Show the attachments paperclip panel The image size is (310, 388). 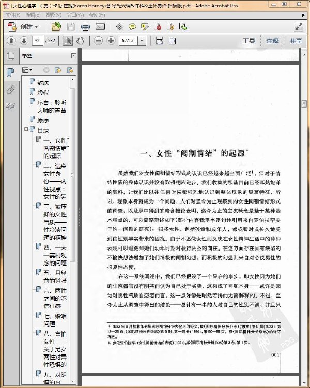11,89
